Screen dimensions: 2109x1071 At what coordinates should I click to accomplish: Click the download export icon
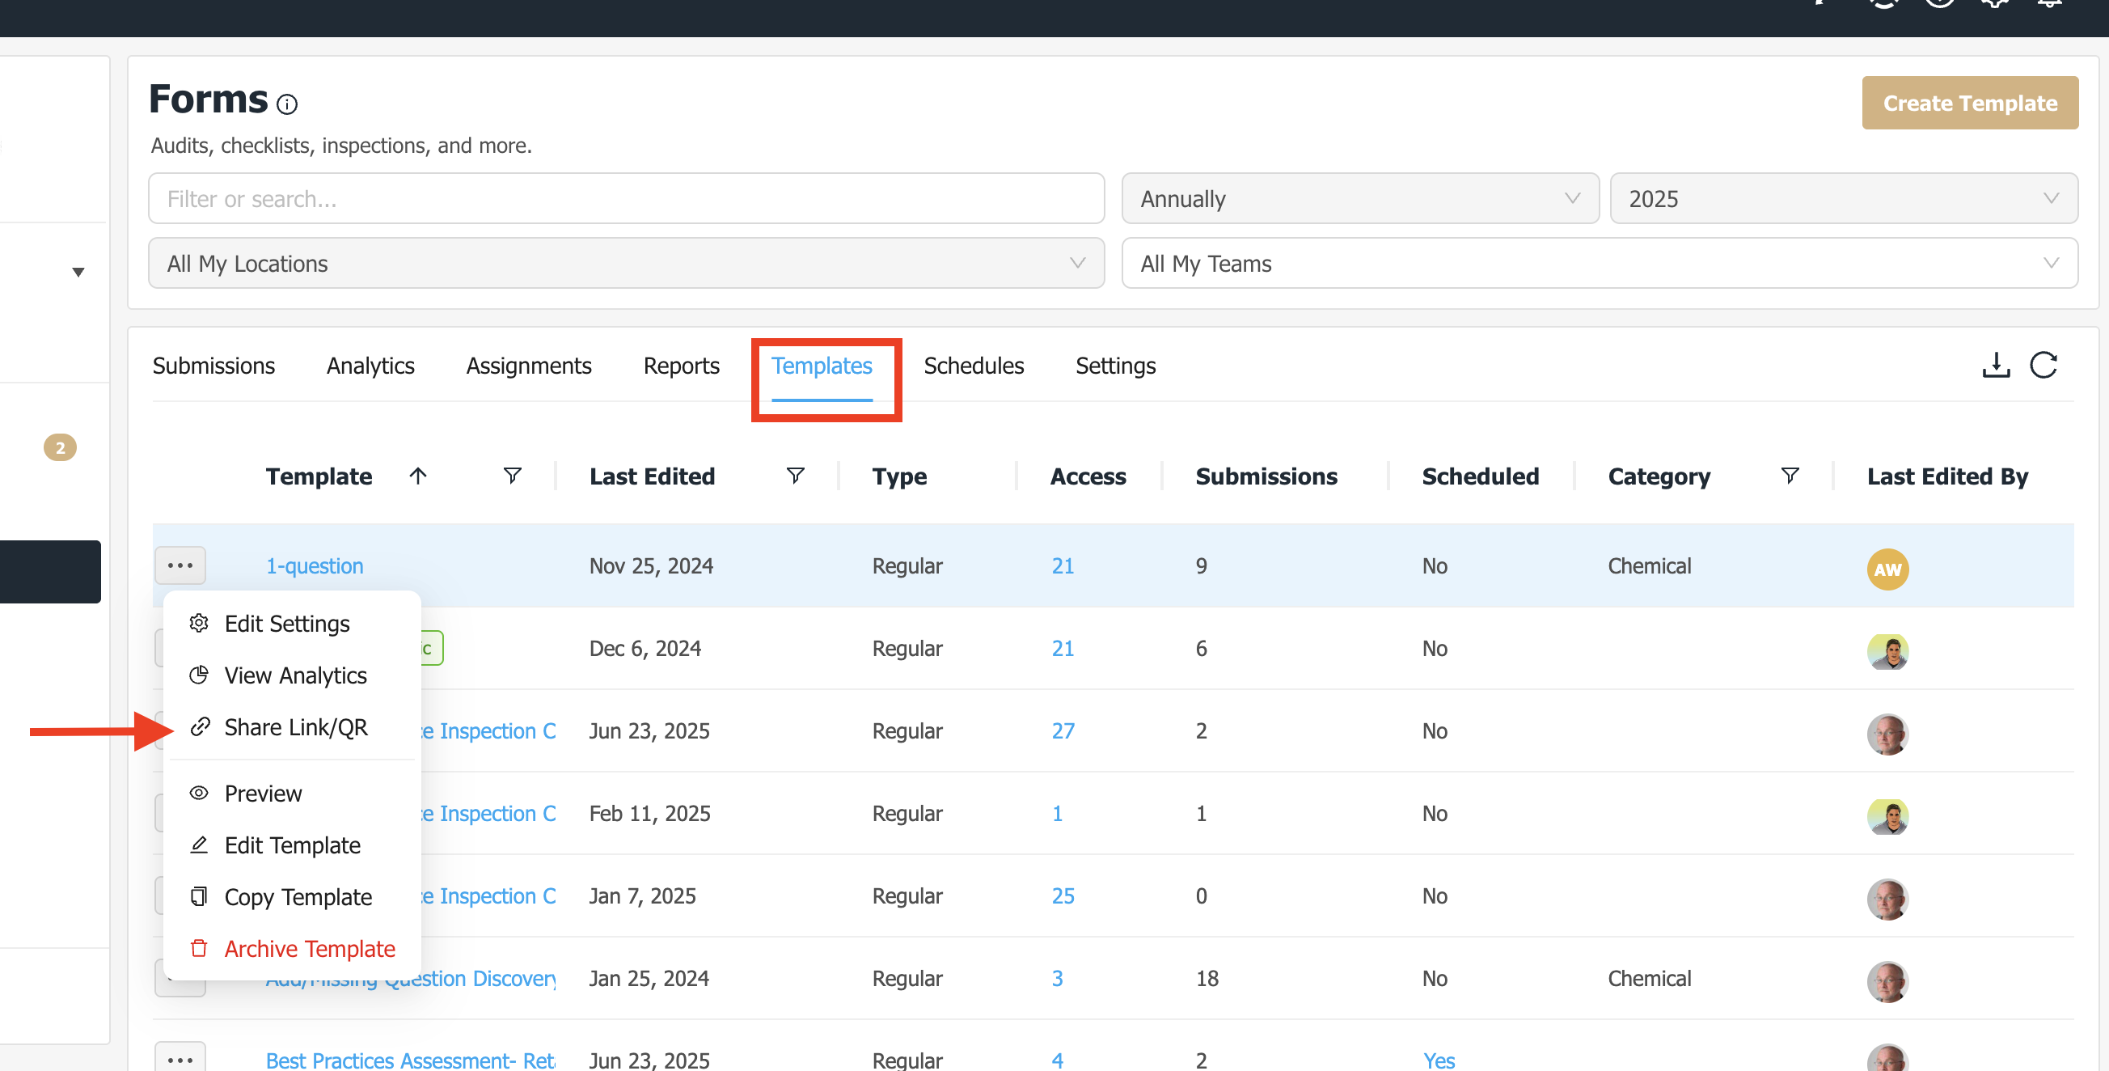pos(1995,365)
